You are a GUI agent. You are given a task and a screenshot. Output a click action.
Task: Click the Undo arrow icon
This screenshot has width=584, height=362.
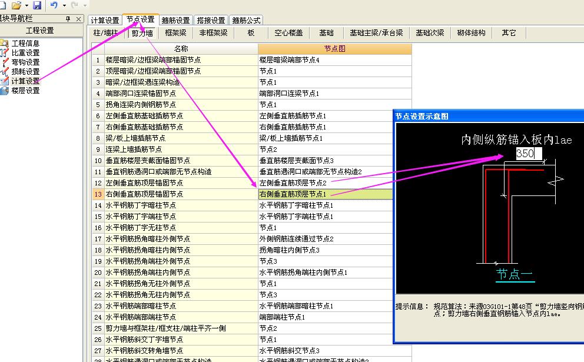(x=54, y=5)
